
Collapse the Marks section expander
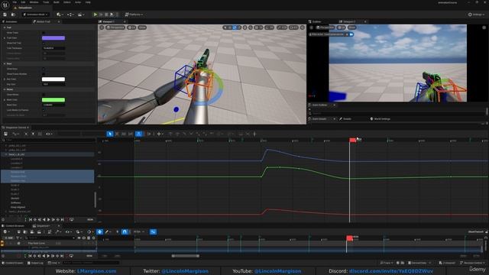(5, 89)
